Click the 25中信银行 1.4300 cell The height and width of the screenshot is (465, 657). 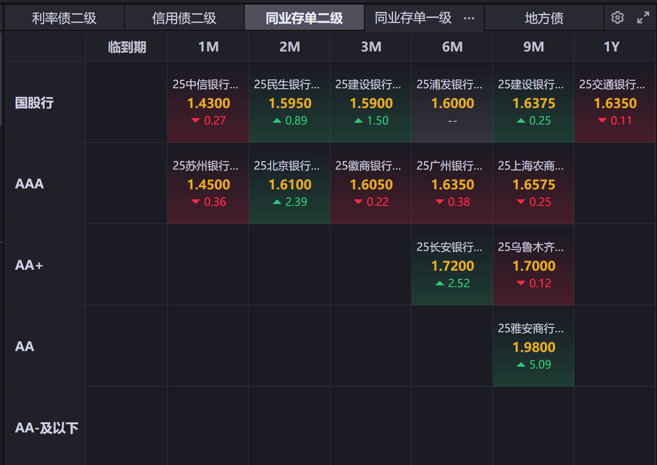pos(208,102)
